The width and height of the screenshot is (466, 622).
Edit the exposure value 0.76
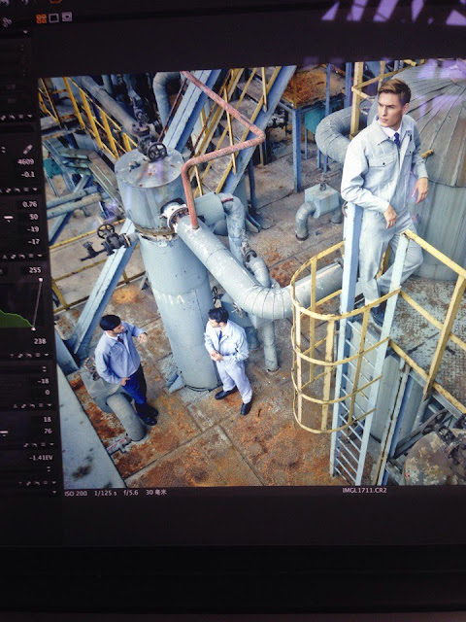coord(30,204)
